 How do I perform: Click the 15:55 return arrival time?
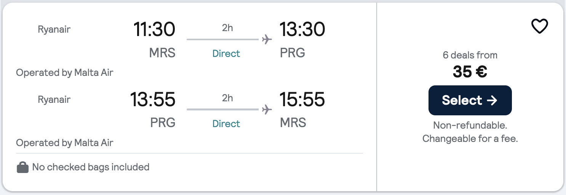pyautogui.click(x=302, y=100)
